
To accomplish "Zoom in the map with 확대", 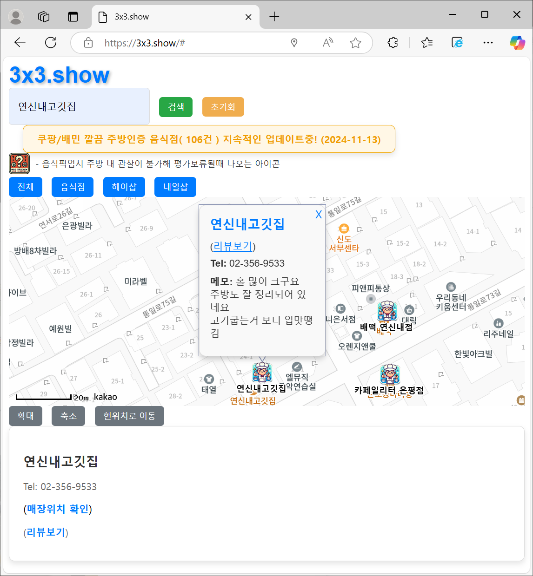I will coord(26,416).
